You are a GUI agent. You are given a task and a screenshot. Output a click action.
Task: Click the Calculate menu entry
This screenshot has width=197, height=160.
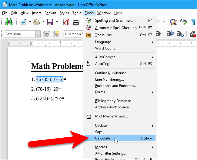[120, 138]
